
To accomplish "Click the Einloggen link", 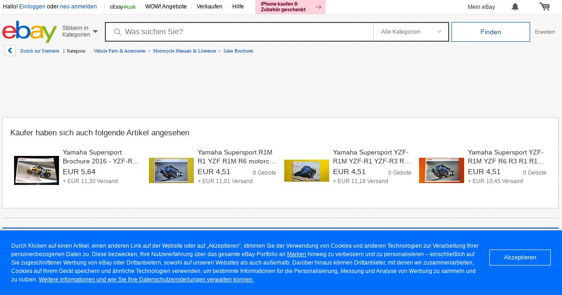I will 32,7.
